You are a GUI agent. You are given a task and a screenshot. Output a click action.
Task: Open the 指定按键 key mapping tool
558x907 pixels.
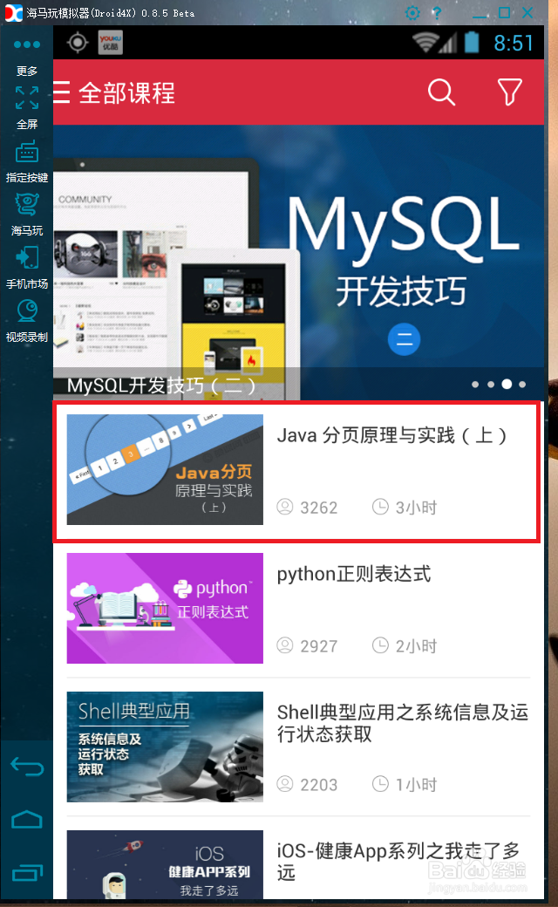[27, 162]
